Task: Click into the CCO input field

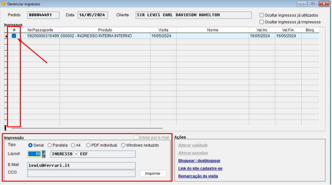Action: [x=81, y=174]
